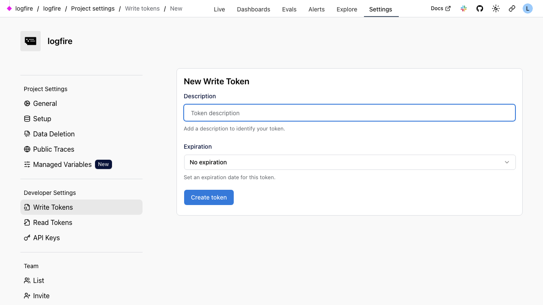
Task: Open Data Deletion in sidebar
Action: pos(53,134)
